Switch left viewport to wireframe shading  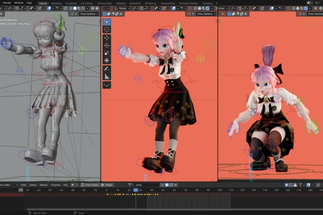click(x=71, y=9)
